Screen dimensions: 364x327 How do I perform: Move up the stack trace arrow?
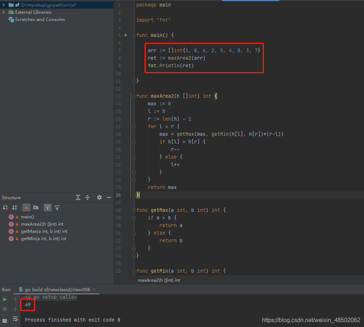pos(15,300)
